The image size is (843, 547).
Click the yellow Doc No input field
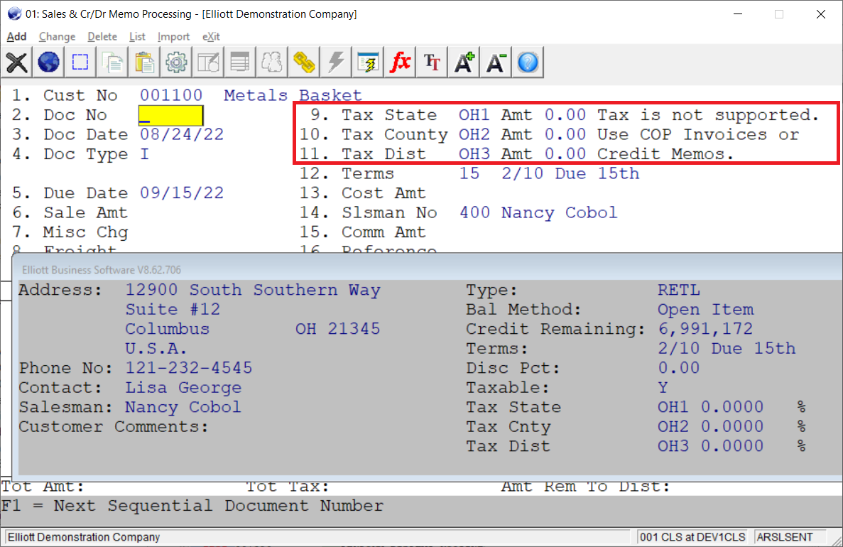171,115
